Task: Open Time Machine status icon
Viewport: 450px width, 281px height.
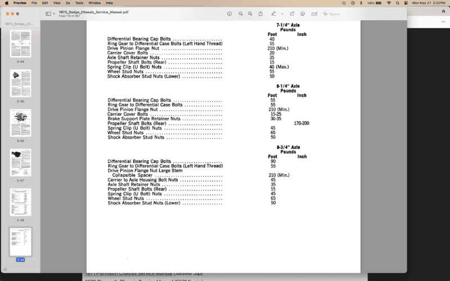Action: pos(344,3)
